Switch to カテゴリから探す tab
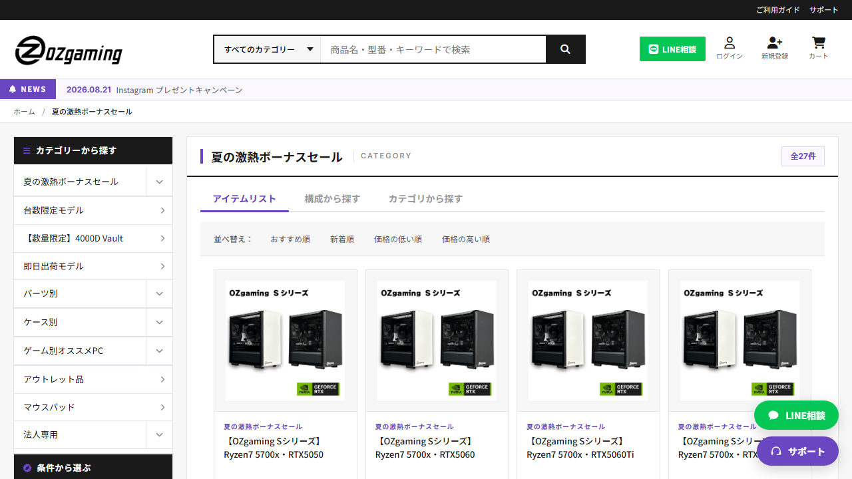Image resolution: width=852 pixels, height=479 pixels. coord(425,199)
